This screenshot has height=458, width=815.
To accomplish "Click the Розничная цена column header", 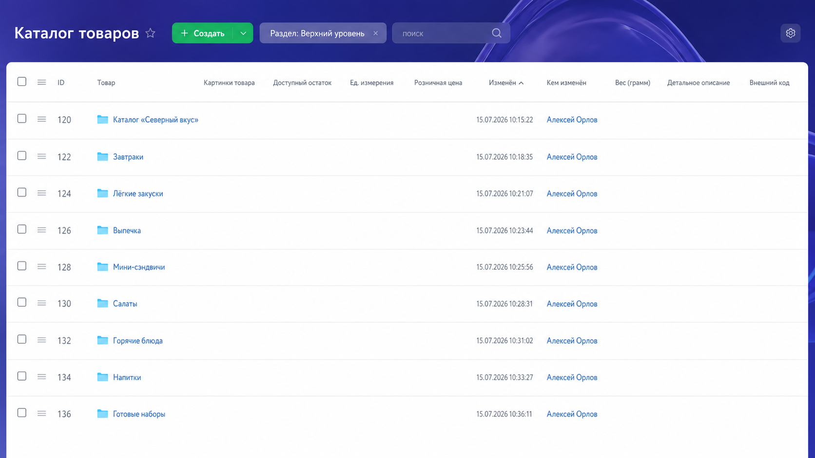I will click(x=438, y=83).
